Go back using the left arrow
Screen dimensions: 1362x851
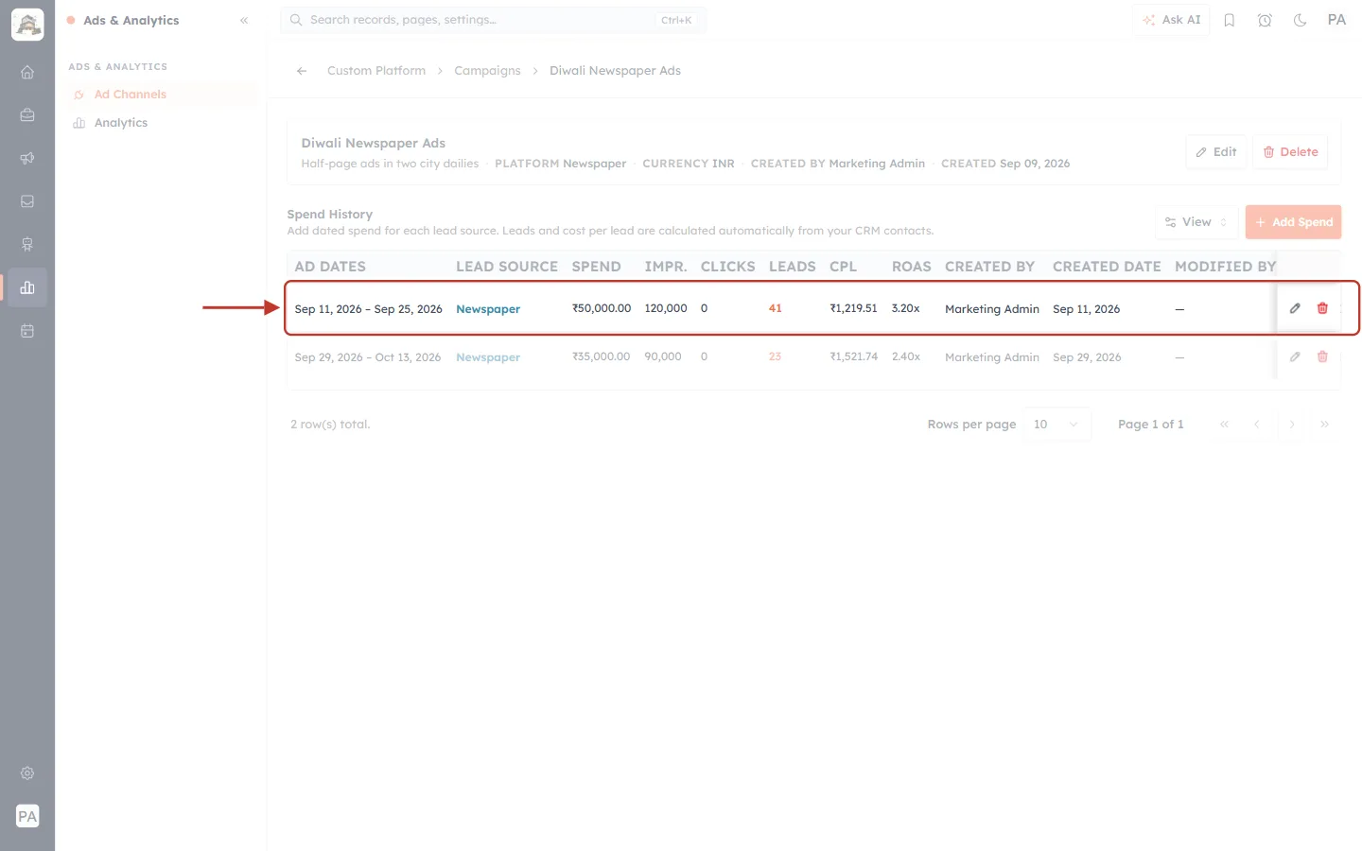pos(302,71)
